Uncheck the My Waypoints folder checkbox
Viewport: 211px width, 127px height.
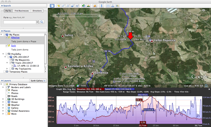[11, 60]
